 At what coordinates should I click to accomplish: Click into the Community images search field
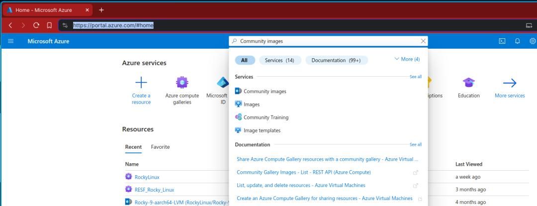(328, 41)
